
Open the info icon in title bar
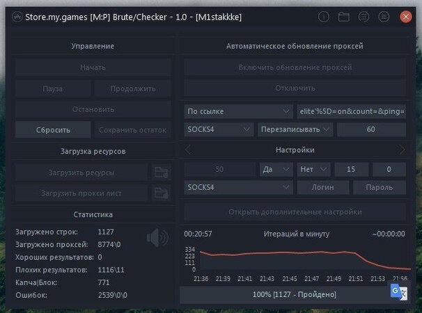click(324, 17)
